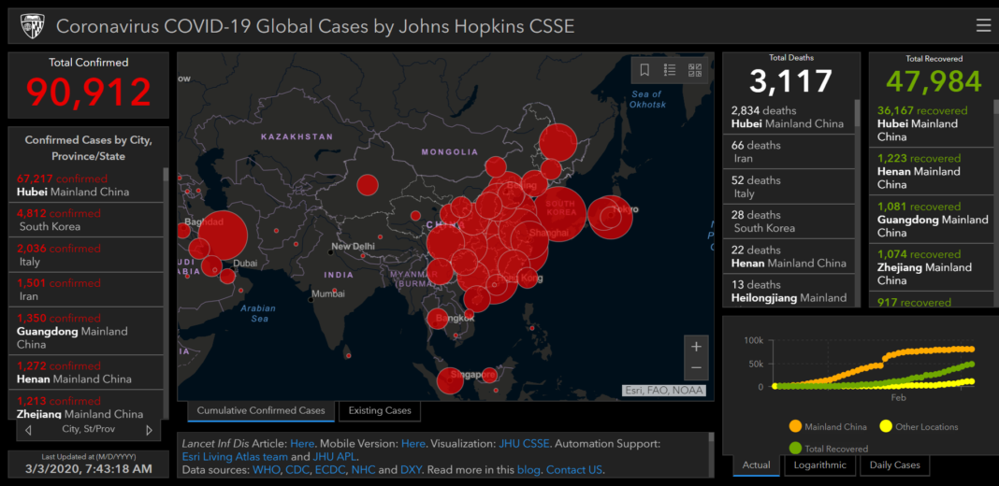Open the hamburger menu in the header
Viewport: 999px width, 486px height.
click(x=983, y=25)
